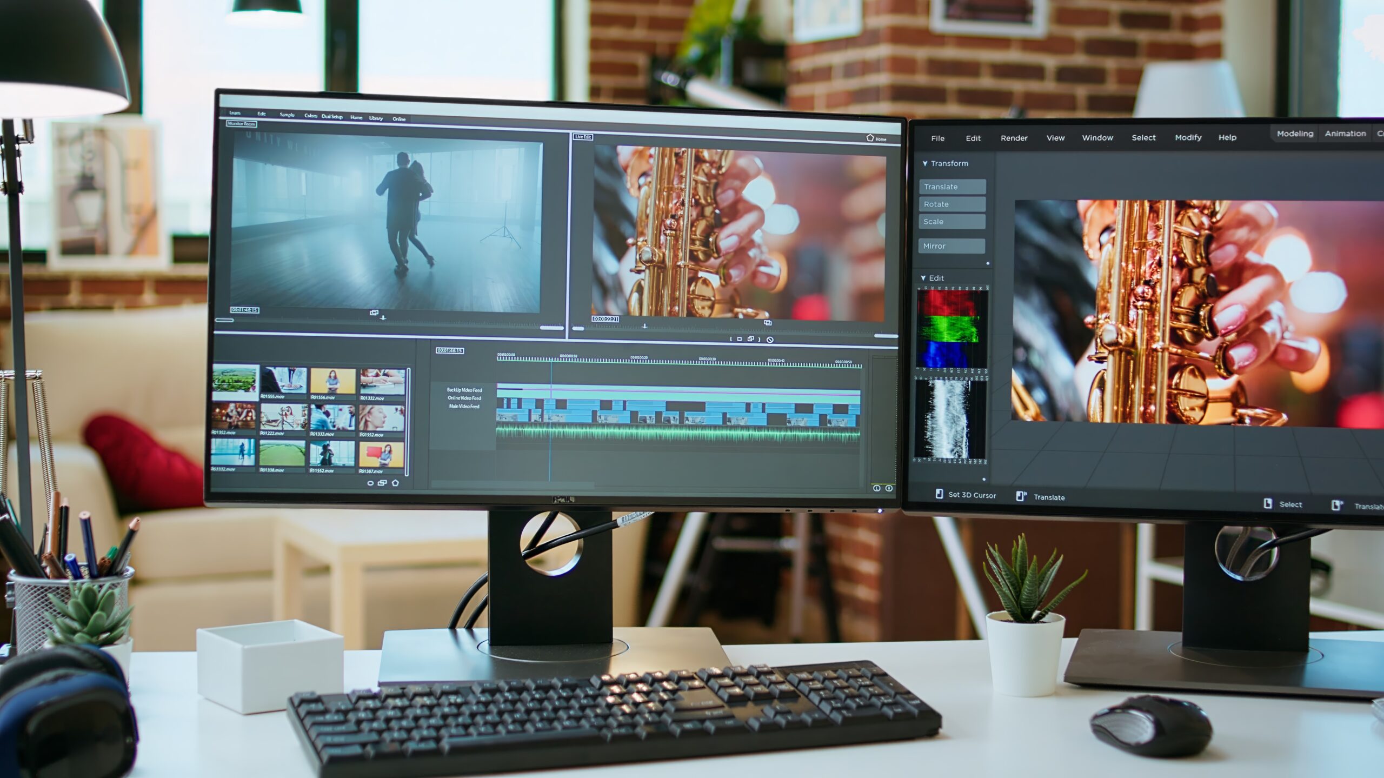The width and height of the screenshot is (1384, 778).
Task: Click the Select icon in the status bar
Action: [1269, 496]
